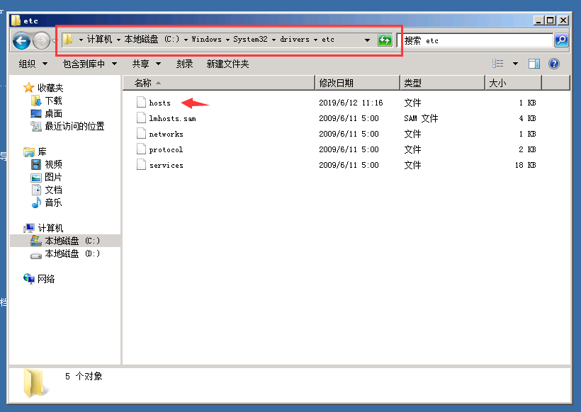Click the protocol file name

pos(166,149)
